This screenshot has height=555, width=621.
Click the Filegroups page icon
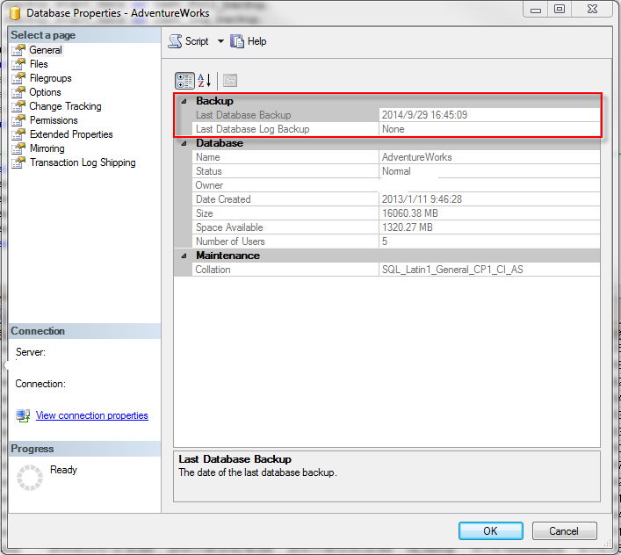pos(18,78)
